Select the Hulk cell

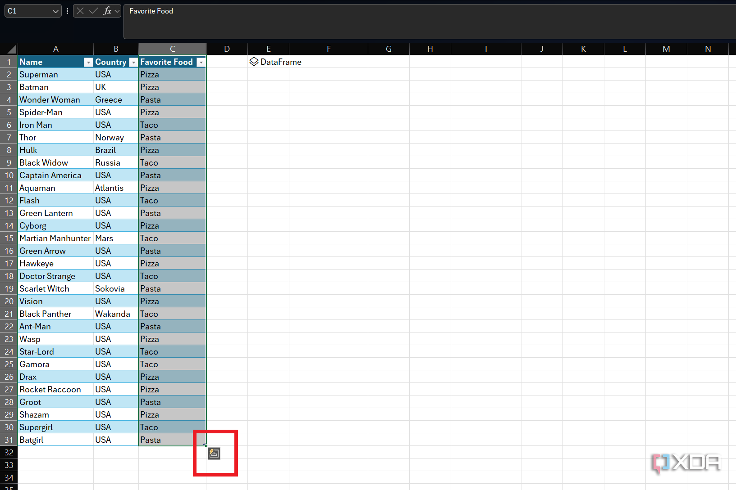tap(55, 150)
